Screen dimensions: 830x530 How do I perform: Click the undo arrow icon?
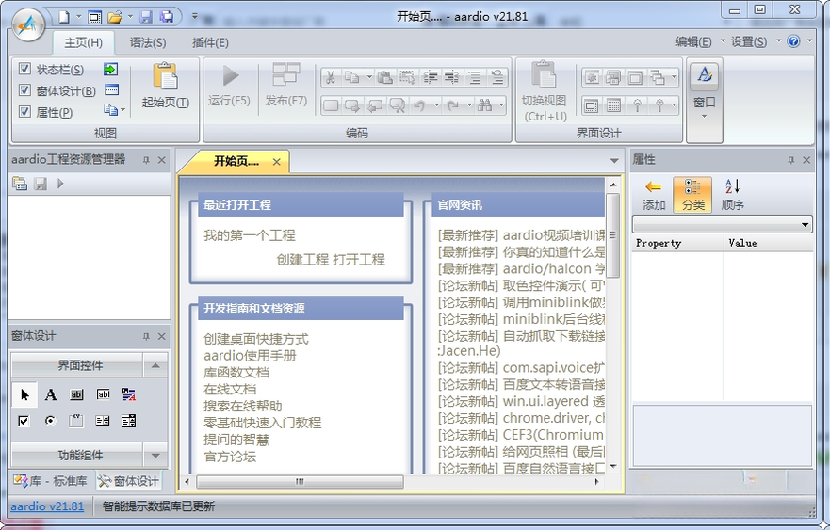(419, 105)
